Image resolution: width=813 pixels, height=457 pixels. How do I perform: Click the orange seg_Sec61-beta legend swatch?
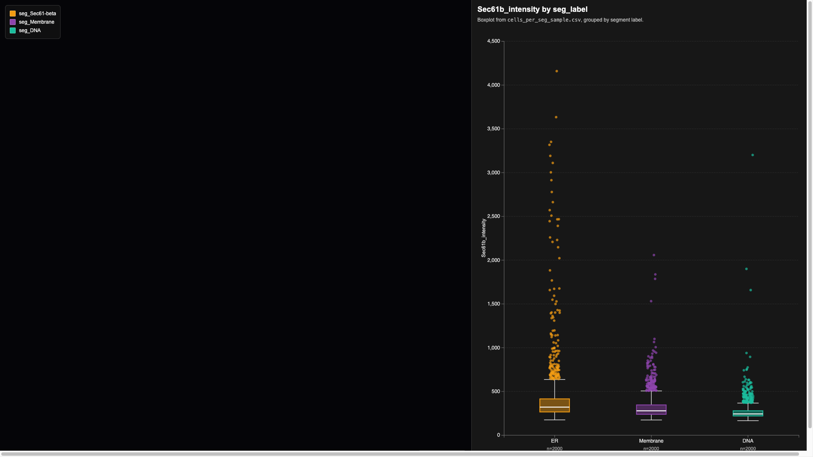coord(13,14)
